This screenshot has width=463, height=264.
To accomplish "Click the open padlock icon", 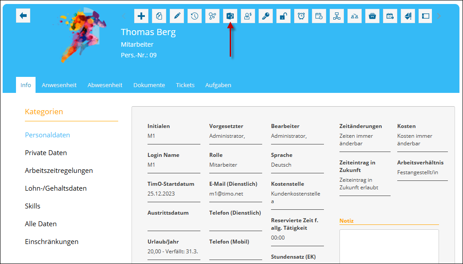I will pos(283,16).
